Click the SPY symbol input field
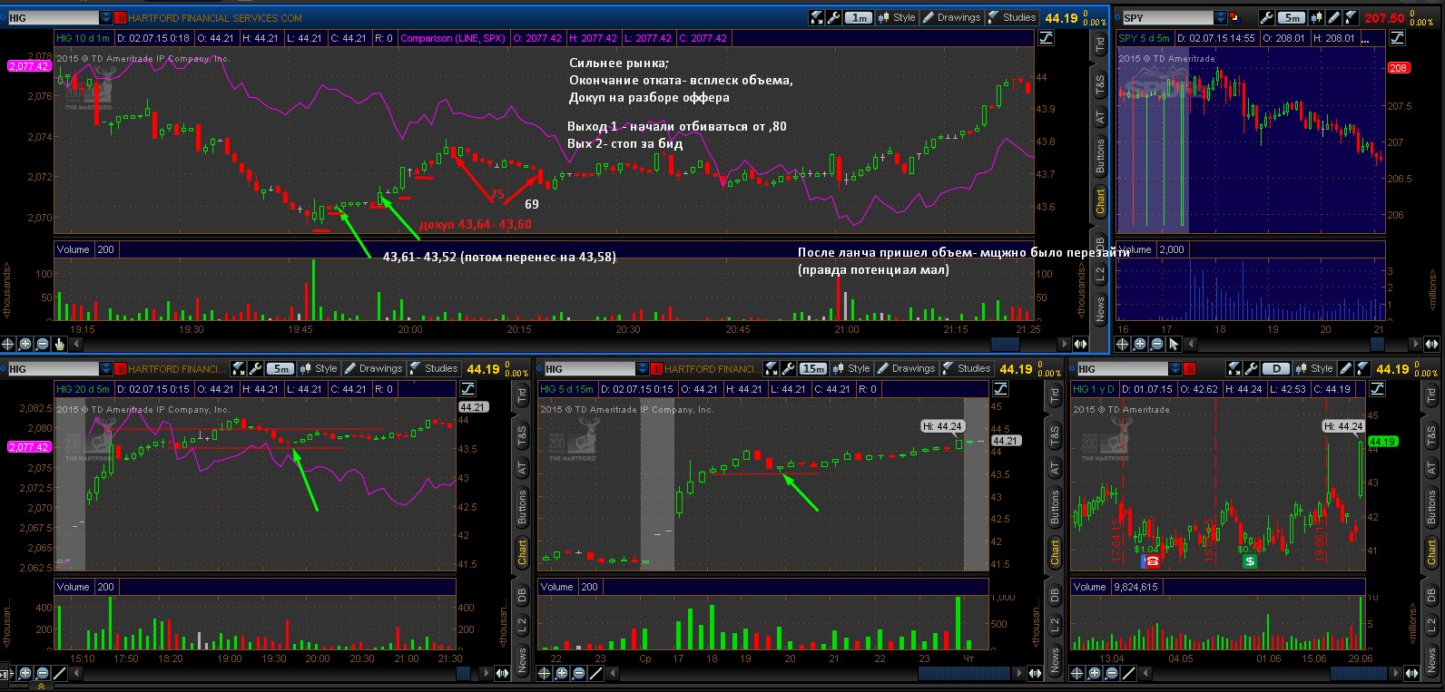This screenshot has height=692, width=1445. point(1167,17)
